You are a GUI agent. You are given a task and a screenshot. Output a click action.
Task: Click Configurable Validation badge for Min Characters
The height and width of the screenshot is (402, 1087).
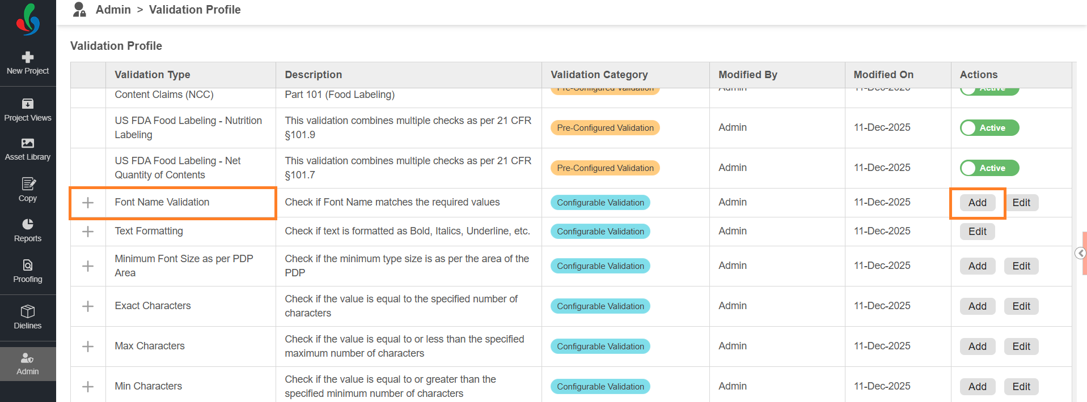(x=600, y=387)
